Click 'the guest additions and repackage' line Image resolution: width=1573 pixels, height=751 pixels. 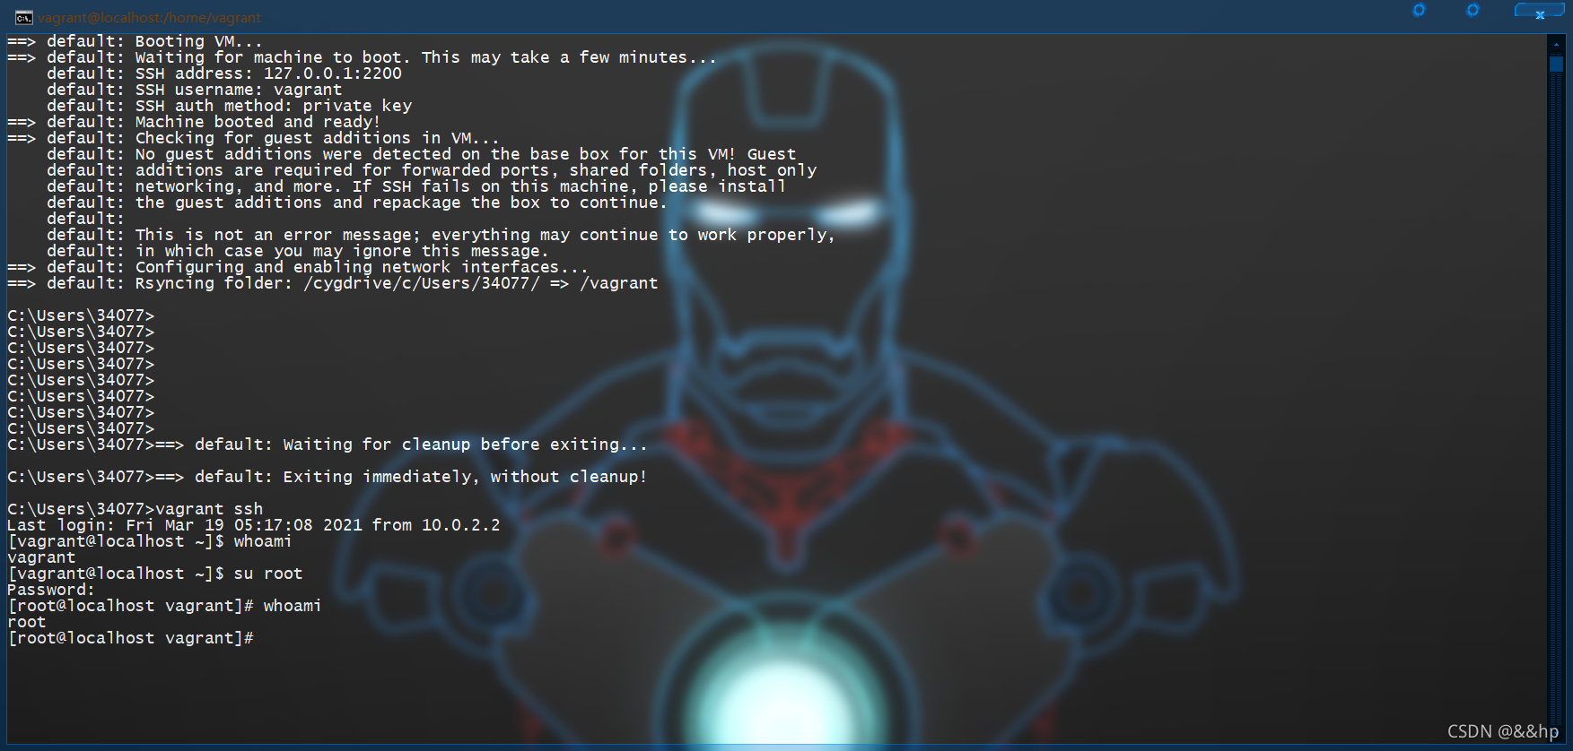pos(357,203)
